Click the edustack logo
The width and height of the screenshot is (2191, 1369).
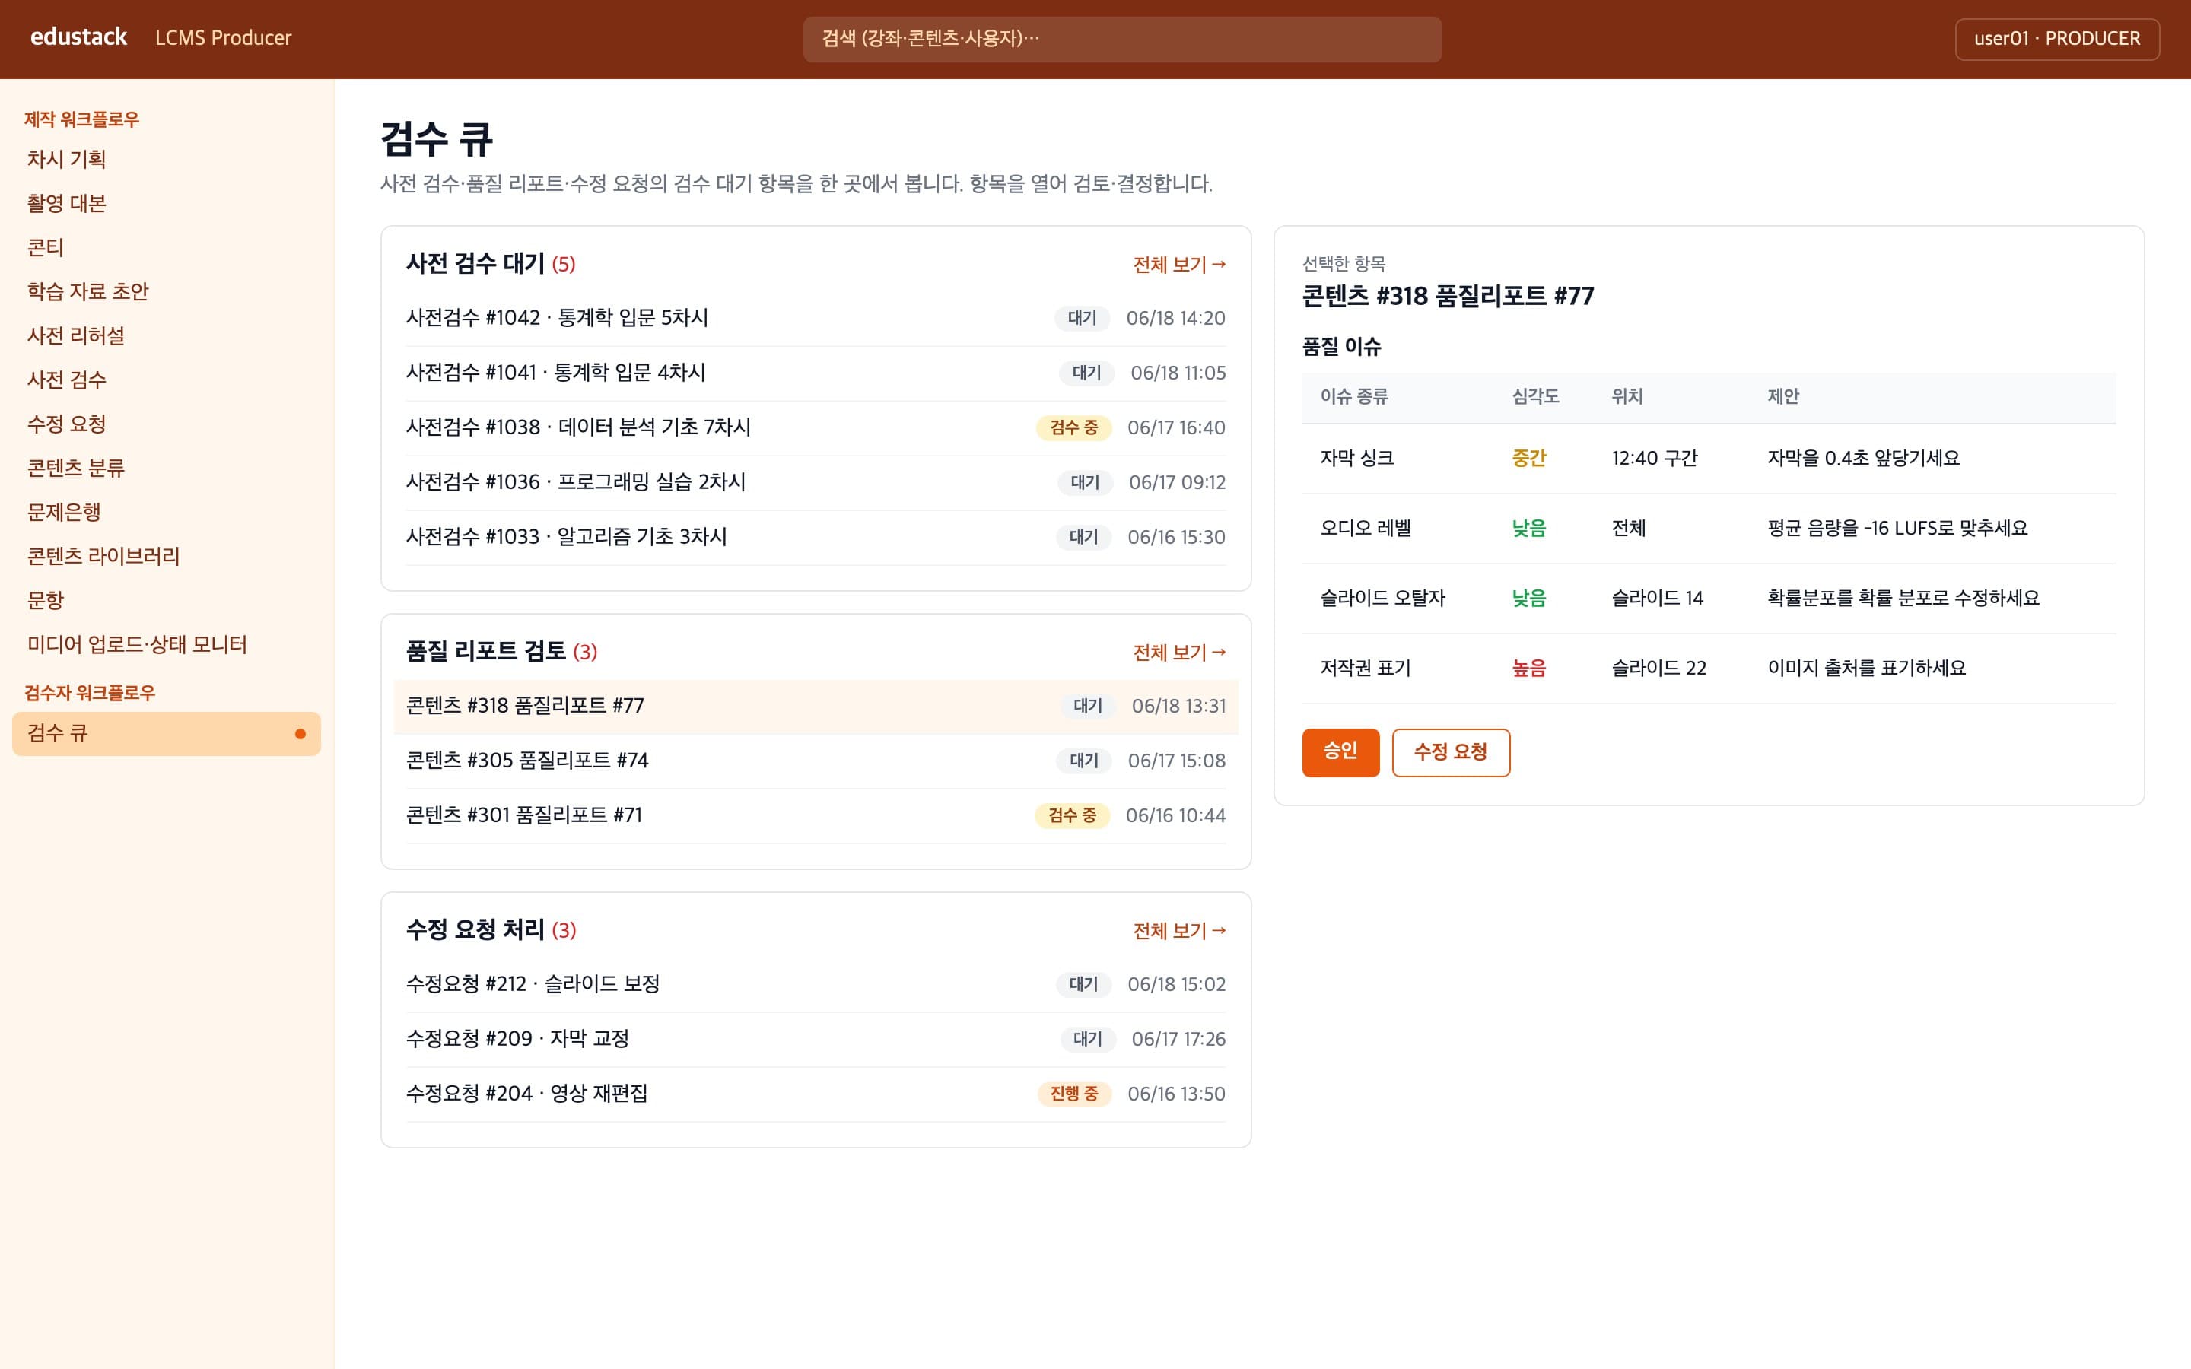(79, 37)
